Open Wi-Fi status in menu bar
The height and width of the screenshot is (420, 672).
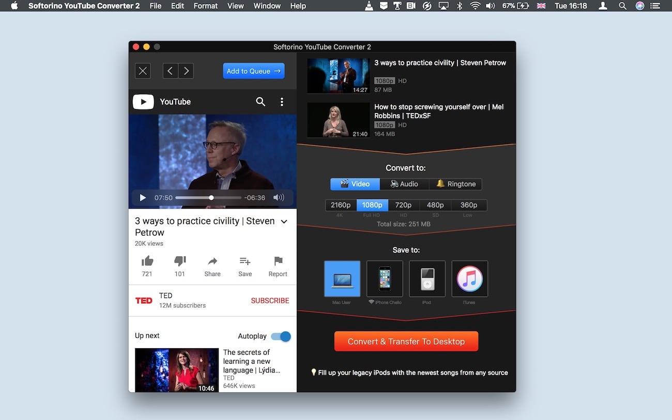click(475, 6)
